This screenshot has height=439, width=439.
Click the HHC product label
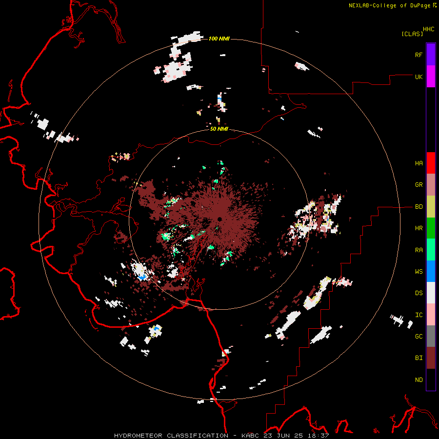tap(429, 29)
